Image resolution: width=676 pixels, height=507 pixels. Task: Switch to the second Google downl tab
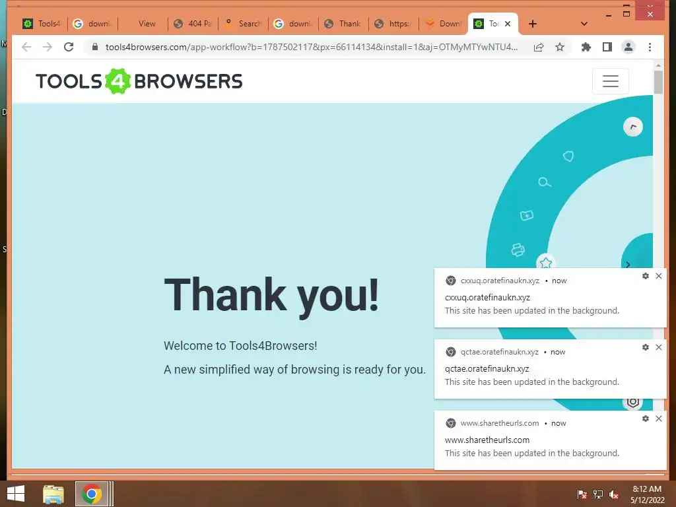[x=293, y=24]
